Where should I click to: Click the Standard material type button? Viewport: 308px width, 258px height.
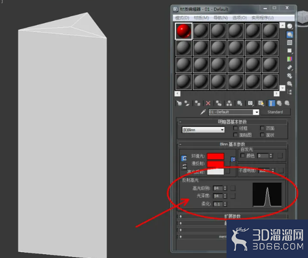point(275,112)
